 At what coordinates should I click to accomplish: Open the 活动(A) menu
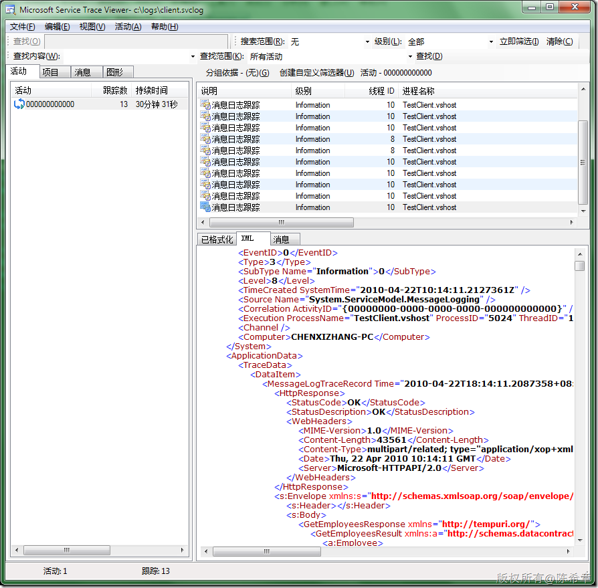pyautogui.click(x=128, y=27)
